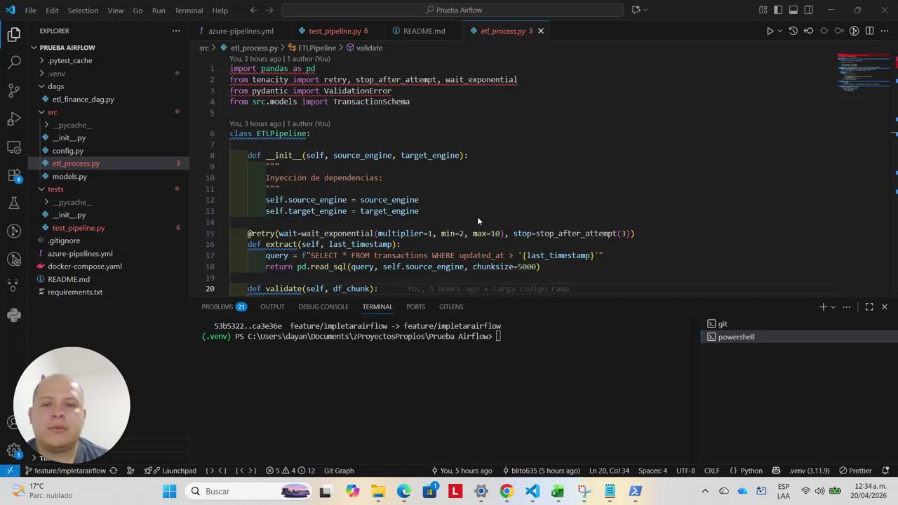Open the Search view in activity bar
The height and width of the screenshot is (505, 898).
pos(14,62)
